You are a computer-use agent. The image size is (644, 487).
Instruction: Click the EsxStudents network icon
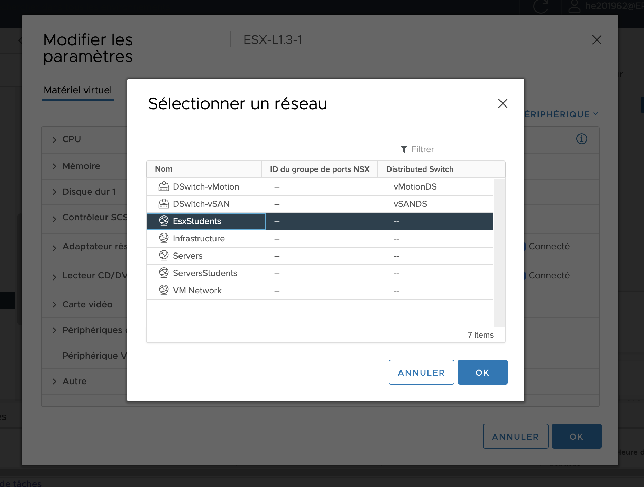164,221
